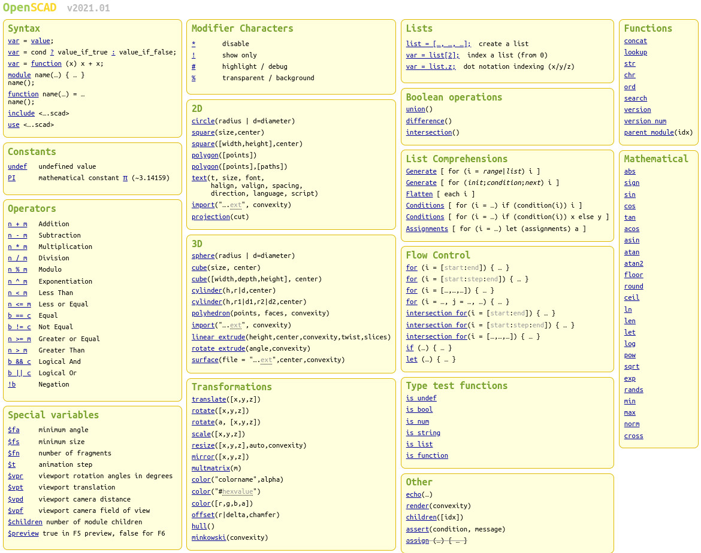This screenshot has height=553, width=701.
Task: Open the 'difference' boolean link
Action: click(x=425, y=121)
